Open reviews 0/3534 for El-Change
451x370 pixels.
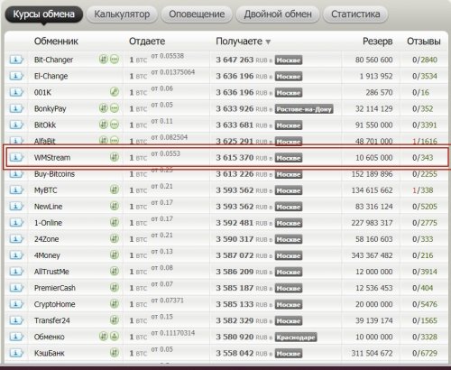tap(425, 76)
